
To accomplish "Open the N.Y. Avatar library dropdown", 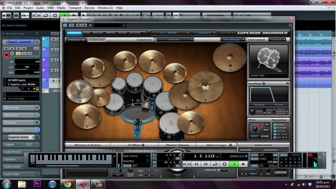I will (x=170, y=33).
